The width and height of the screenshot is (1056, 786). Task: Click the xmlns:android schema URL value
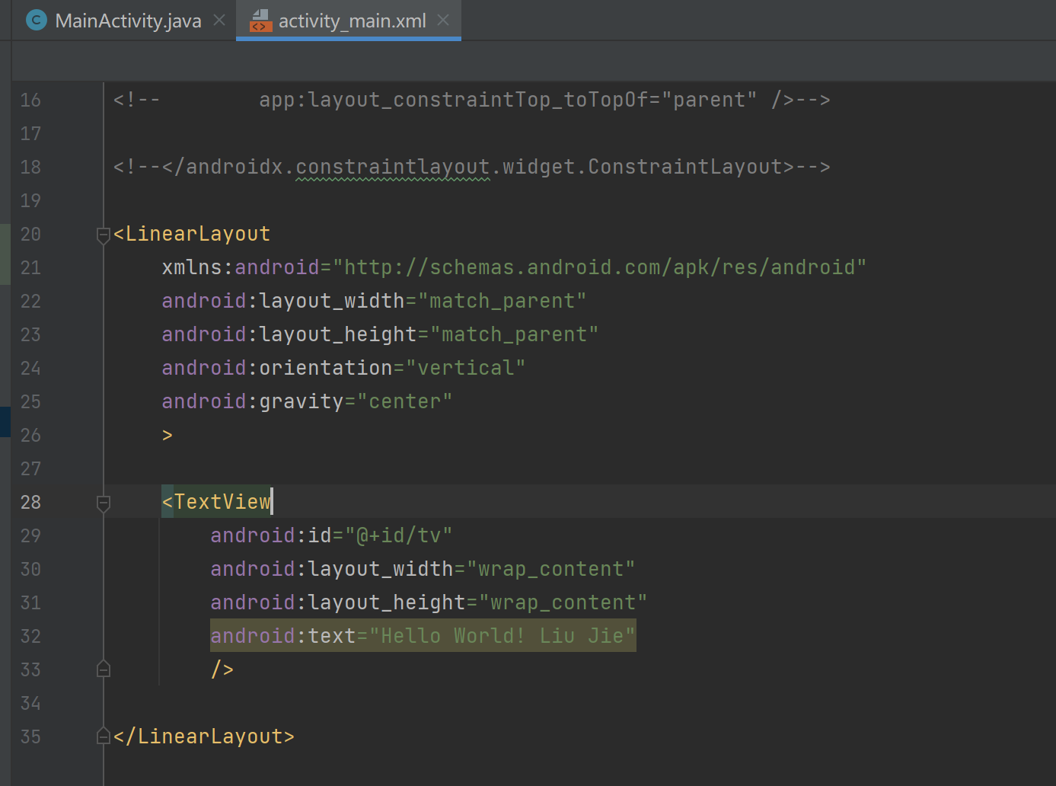coord(599,267)
